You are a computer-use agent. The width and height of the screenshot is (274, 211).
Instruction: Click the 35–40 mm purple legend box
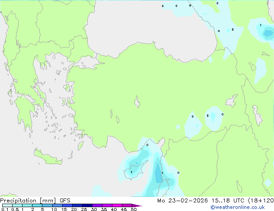[107, 205]
